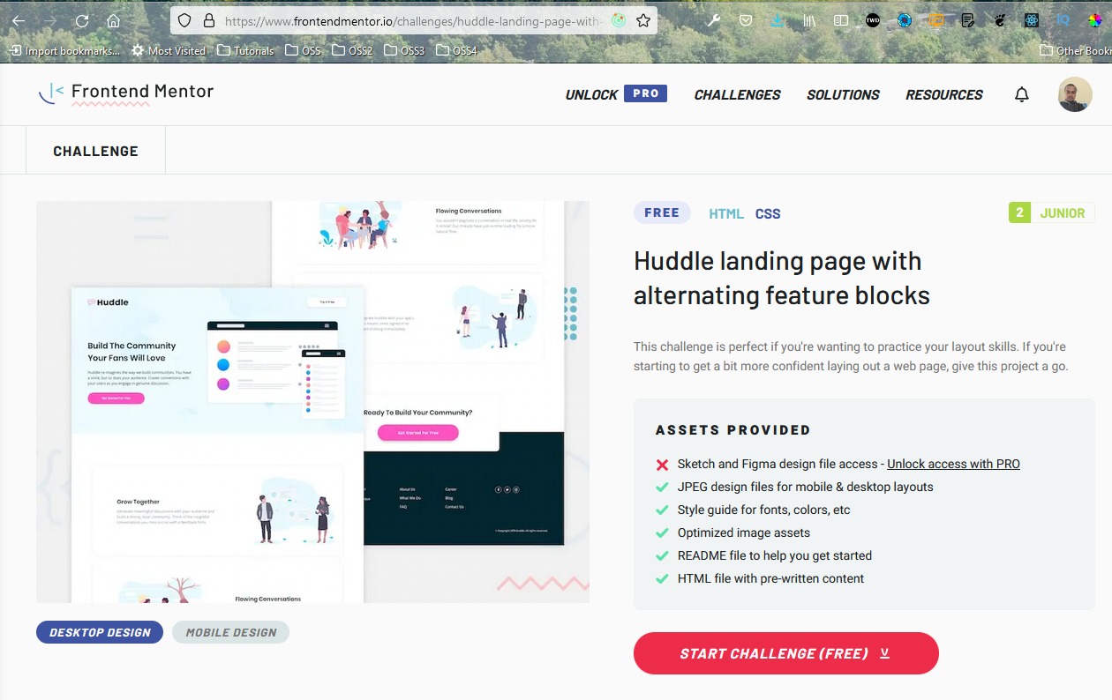Switch preview to MOBILE DESIGN
The image size is (1112, 700).
[x=230, y=632]
